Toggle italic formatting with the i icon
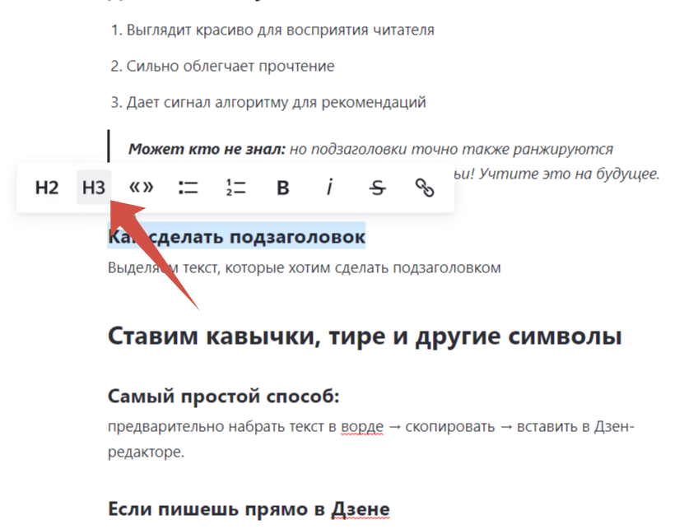Viewport: 684px width, 529px height. pos(328,187)
